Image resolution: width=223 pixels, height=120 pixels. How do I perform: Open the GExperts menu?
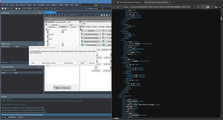tap(54, 5)
